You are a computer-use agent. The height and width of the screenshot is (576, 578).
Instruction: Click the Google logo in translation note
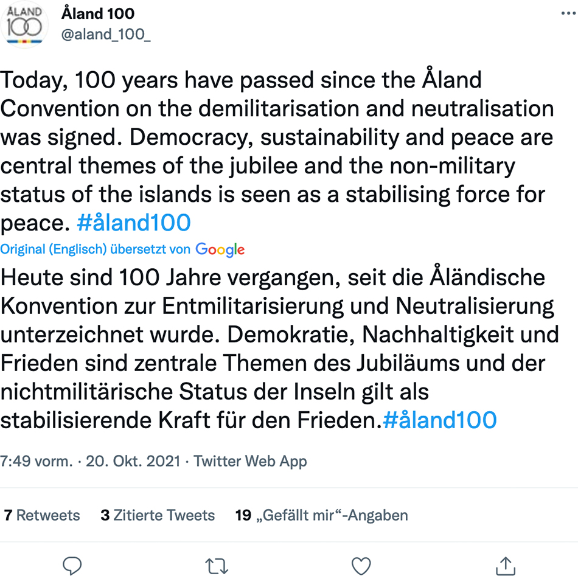(220, 250)
